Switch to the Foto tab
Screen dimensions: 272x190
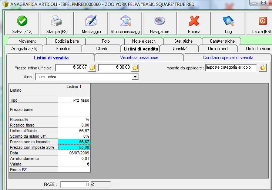tap(105, 41)
